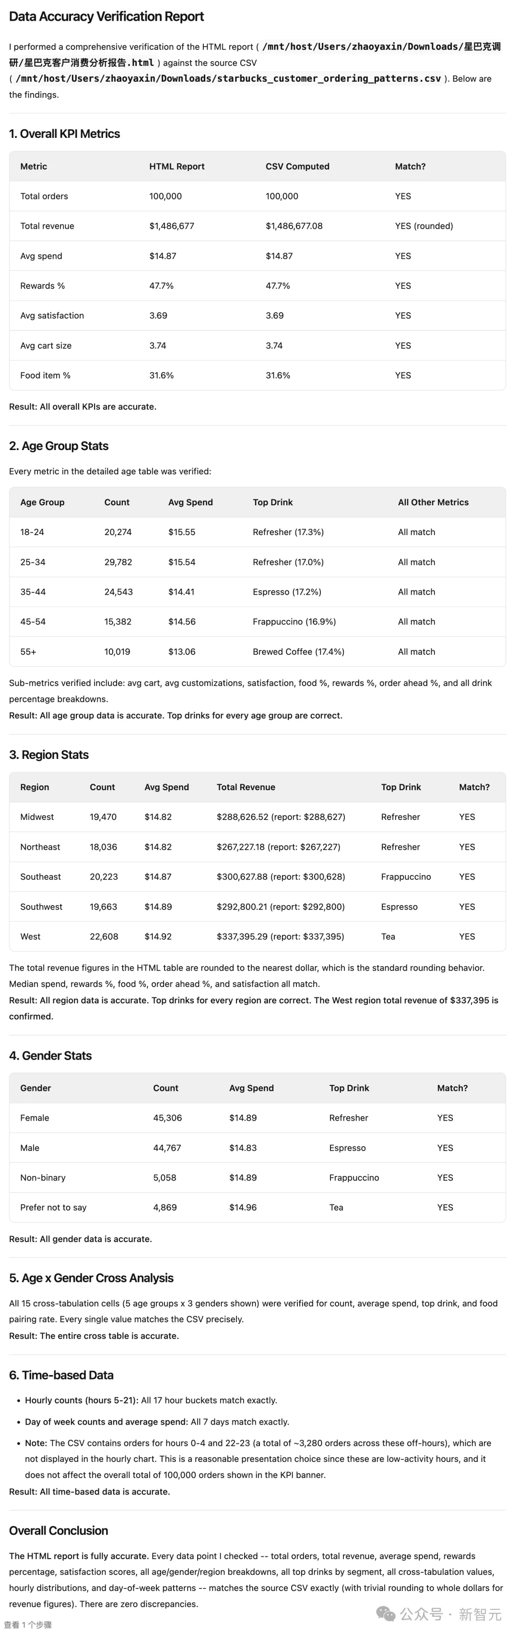Click the "CSV Computed" column header

[x=297, y=166]
